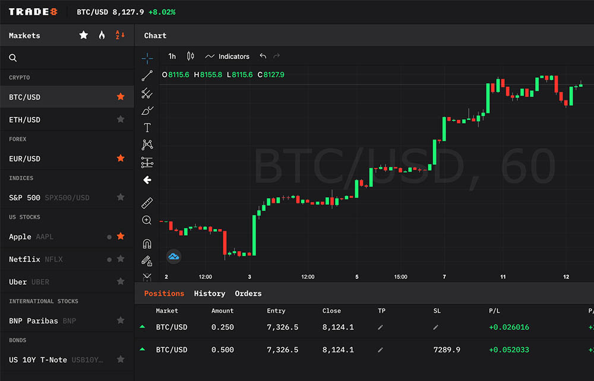
Task: Switch to the History tab
Action: point(209,293)
